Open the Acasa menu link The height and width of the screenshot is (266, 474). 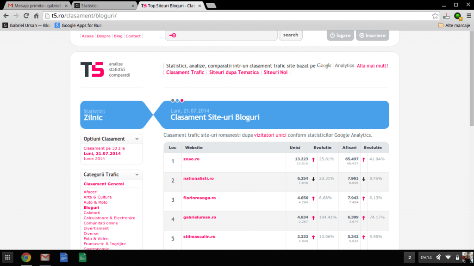87,36
